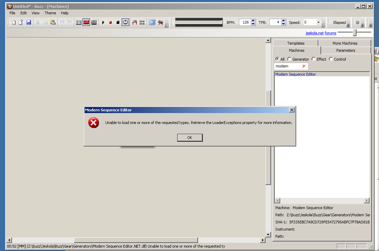Save the song with the floppy icon

29,22
